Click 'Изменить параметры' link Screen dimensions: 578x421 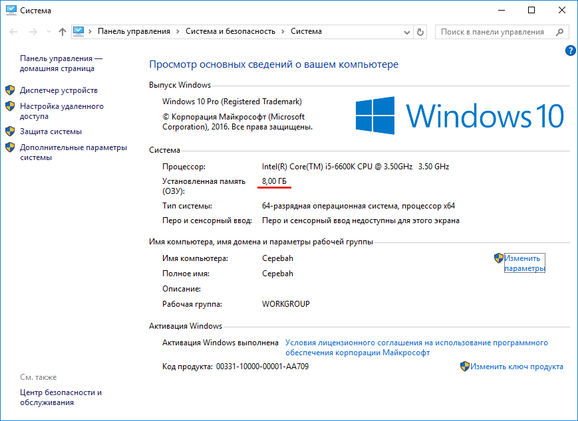pyautogui.click(x=524, y=263)
